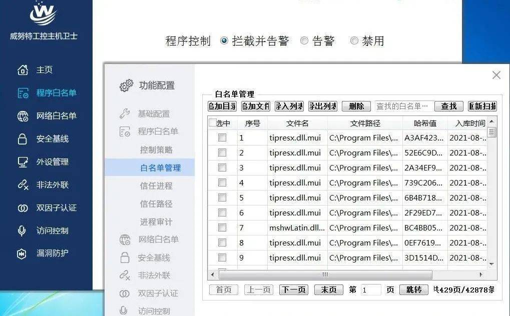Viewport: 510px width, 316px height.
Task: Open 基础配置 in config menu
Action: [x=154, y=114]
